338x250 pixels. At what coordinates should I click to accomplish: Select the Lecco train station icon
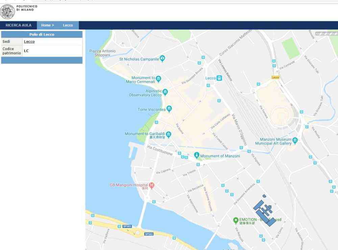tap(219, 78)
